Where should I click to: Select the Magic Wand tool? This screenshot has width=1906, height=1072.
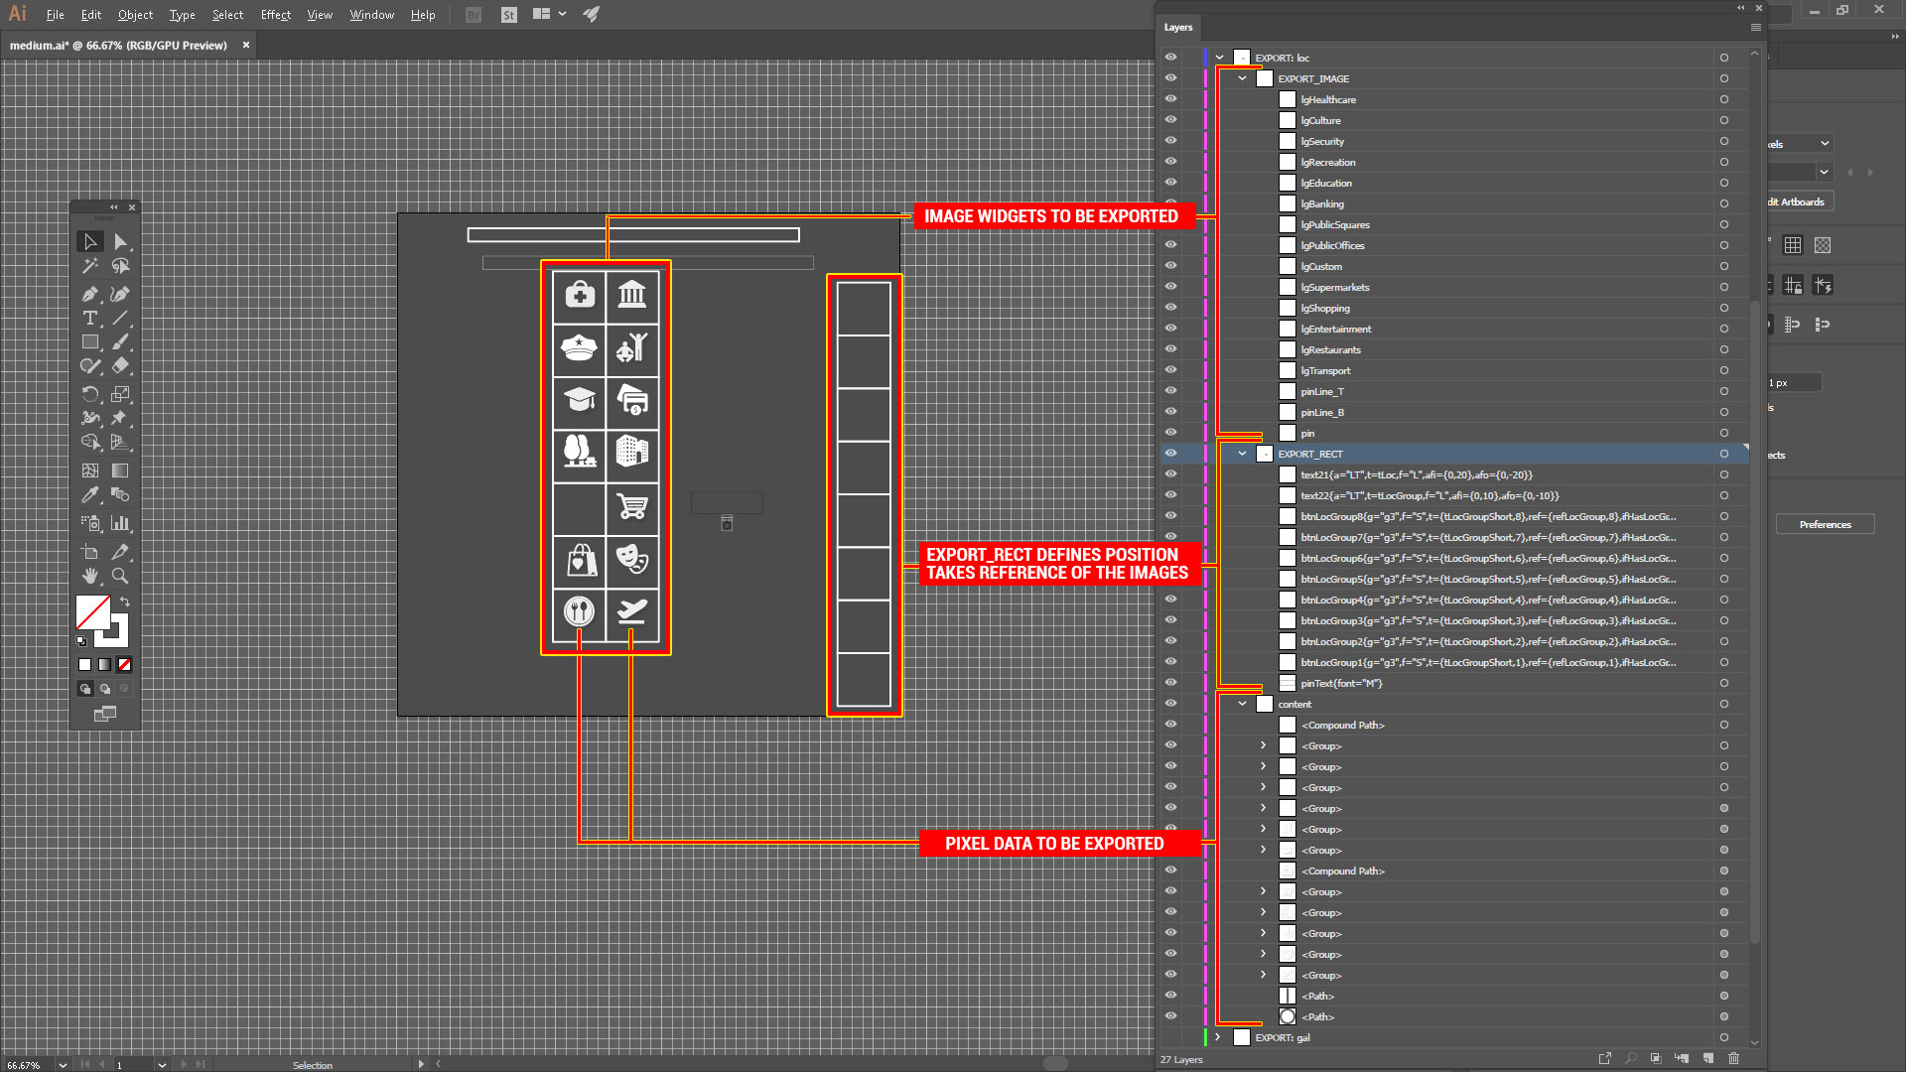90,266
